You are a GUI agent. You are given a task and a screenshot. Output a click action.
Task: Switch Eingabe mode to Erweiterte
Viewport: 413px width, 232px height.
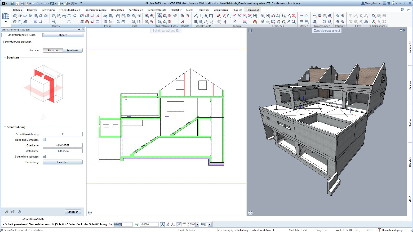[73, 51]
